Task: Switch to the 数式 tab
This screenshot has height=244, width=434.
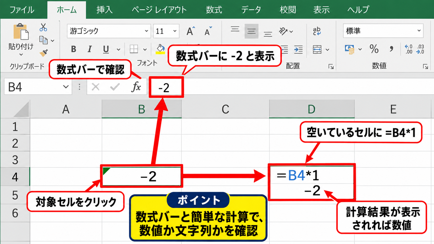Action: pyautogui.click(x=214, y=10)
